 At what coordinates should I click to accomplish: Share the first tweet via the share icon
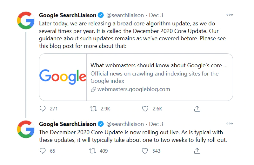[x=197, y=109]
